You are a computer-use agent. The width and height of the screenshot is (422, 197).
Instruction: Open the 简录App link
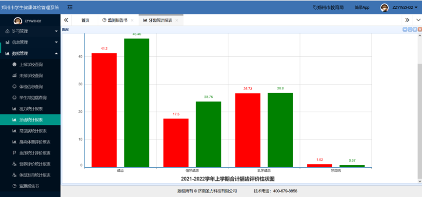coord(362,8)
